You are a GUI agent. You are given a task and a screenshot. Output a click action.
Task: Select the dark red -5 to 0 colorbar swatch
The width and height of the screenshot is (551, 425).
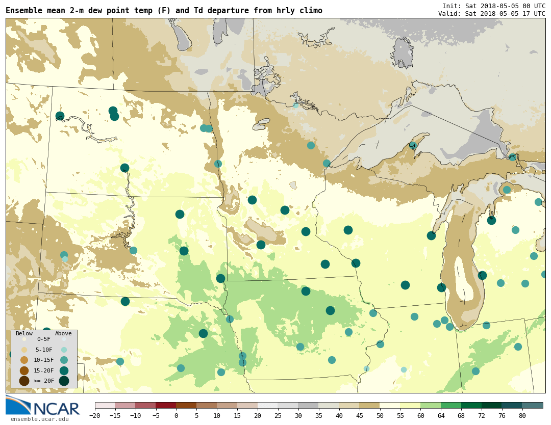[x=166, y=406]
